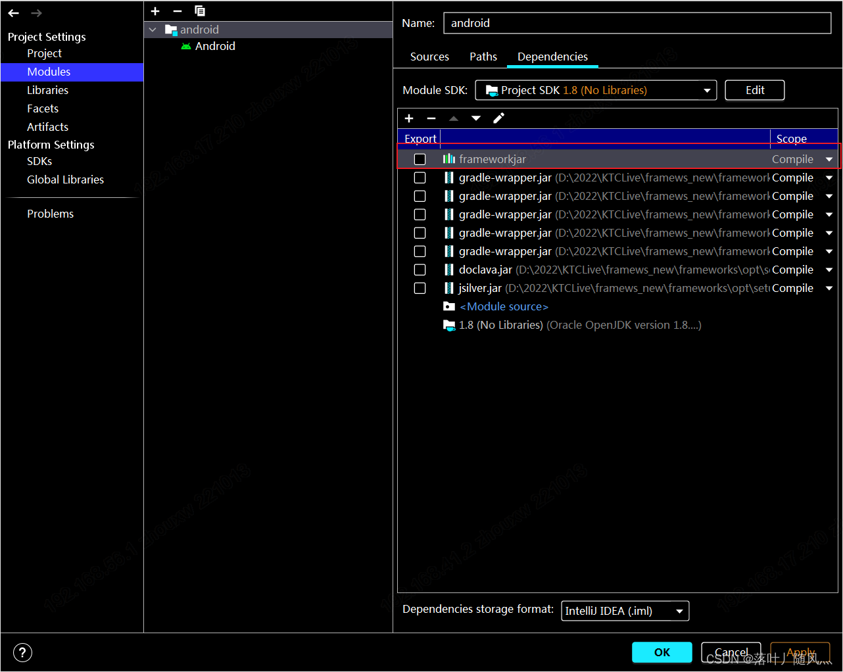843x672 pixels.
Task: Switch to the Sources tab
Action: pyautogui.click(x=429, y=57)
